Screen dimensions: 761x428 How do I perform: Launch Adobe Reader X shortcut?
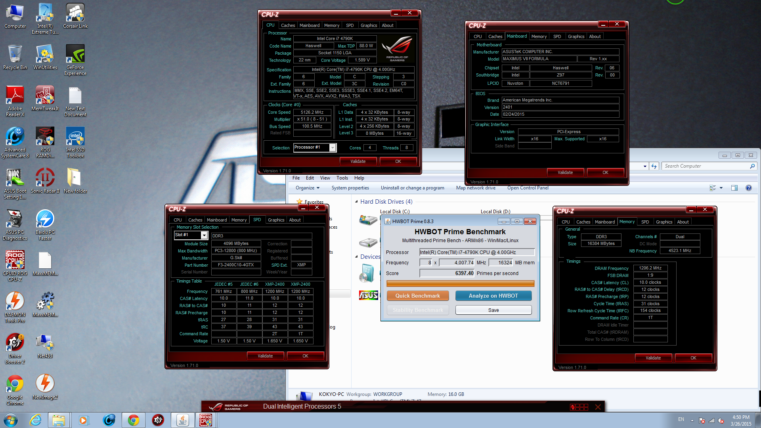pos(15,101)
